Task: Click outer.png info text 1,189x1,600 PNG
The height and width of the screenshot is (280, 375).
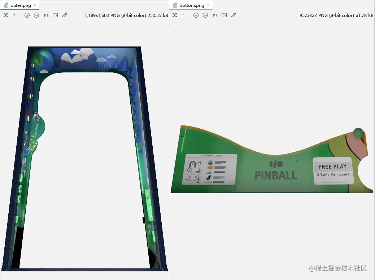Action: coord(126,15)
